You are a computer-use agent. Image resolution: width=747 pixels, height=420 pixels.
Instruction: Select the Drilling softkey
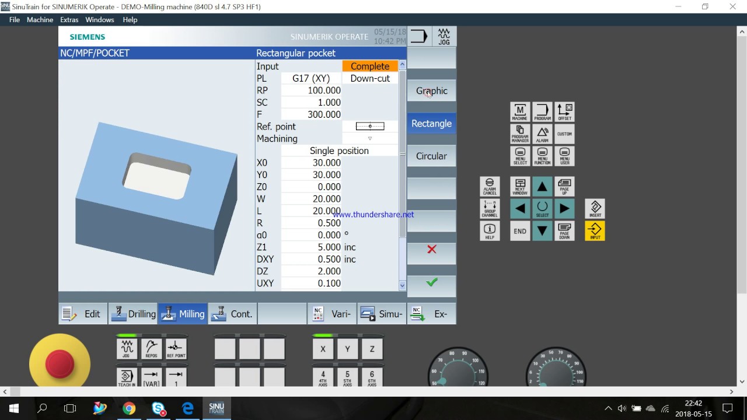click(x=133, y=314)
